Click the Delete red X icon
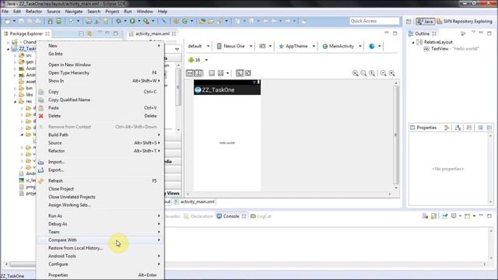This screenshot has width=498, height=280. [41, 116]
